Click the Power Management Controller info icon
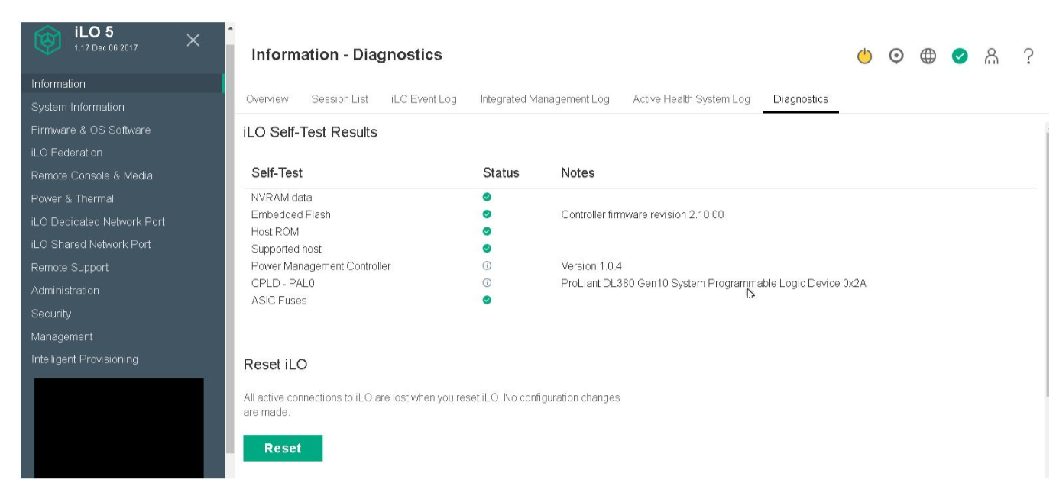The height and width of the screenshot is (489, 1056). coord(487,266)
